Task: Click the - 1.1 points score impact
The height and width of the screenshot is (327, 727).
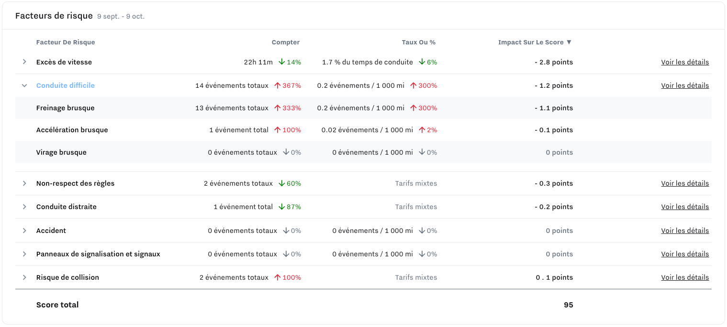Action: pos(554,108)
